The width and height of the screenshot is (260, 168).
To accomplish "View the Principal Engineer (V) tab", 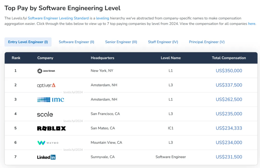I will (x=207, y=42).
